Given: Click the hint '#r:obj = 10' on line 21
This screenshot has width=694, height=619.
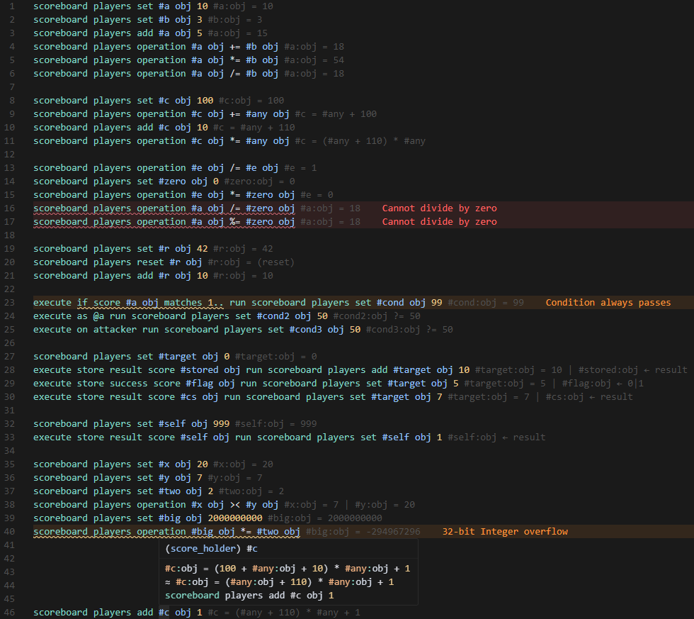Looking at the screenshot, I should 243,276.
